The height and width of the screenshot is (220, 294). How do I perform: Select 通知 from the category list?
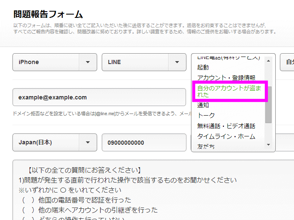coord(203,105)
